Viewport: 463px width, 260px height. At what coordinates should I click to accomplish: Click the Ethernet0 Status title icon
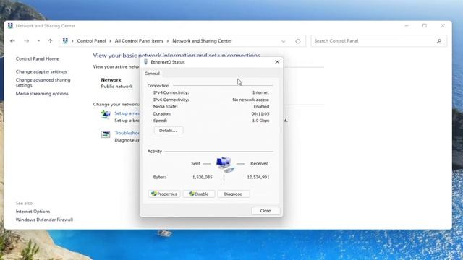146,62
